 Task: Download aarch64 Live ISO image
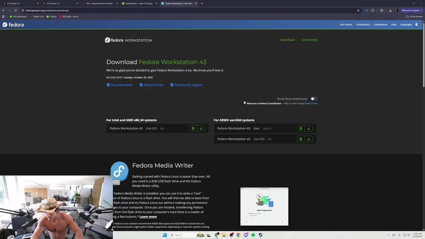point(308,139)
